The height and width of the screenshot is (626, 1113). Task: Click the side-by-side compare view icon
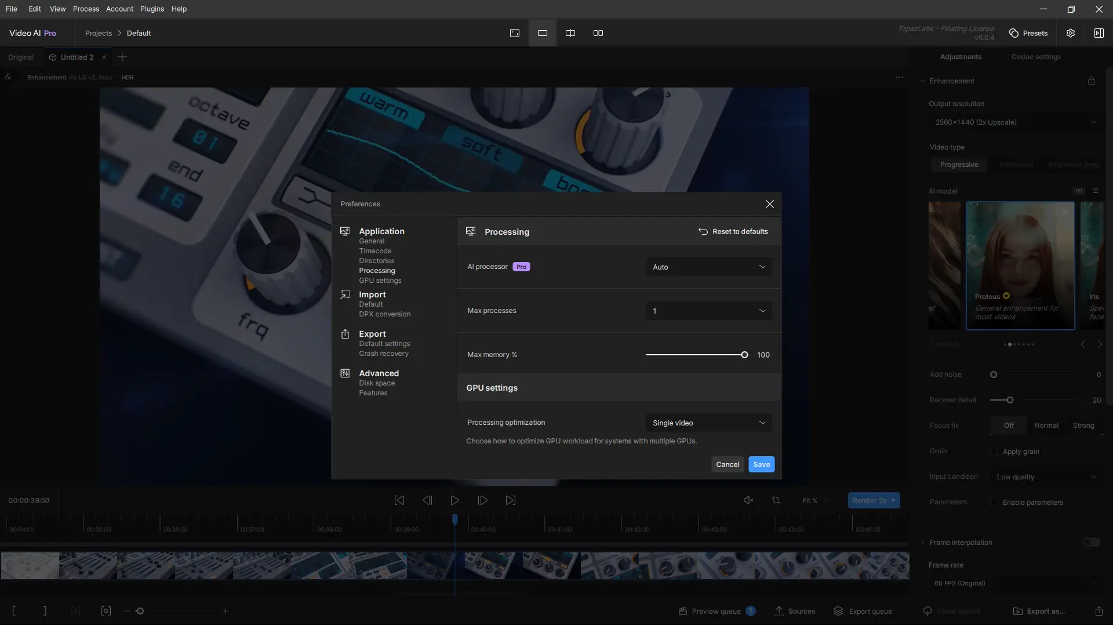[598, 33]
